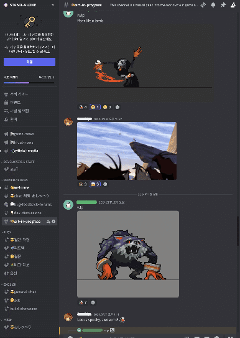Click the channel topic text in header

click(x=154, y=5)
